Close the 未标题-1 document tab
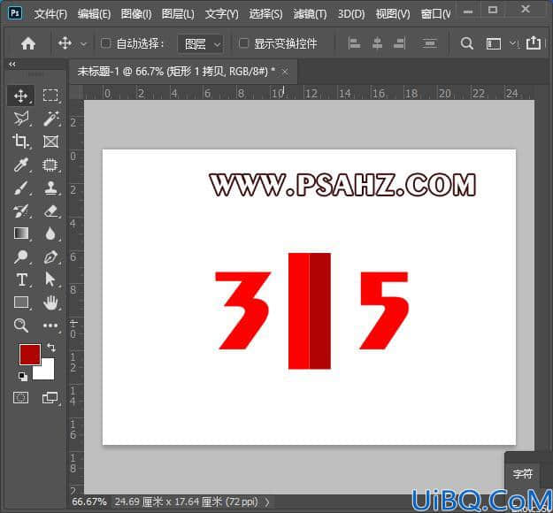 [285, 73]
